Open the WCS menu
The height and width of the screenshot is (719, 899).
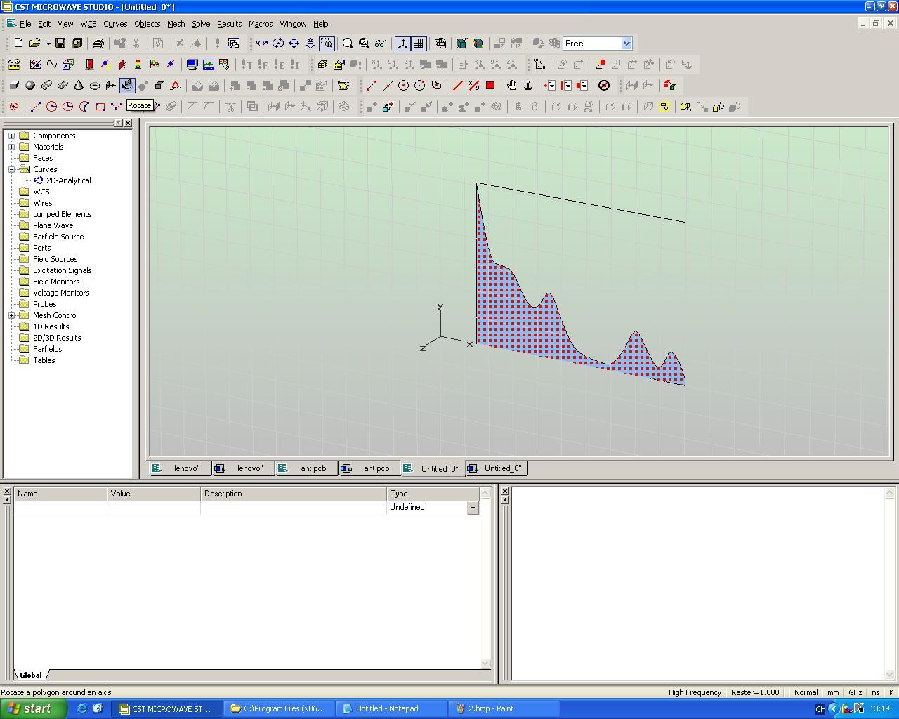click(88, 24)
